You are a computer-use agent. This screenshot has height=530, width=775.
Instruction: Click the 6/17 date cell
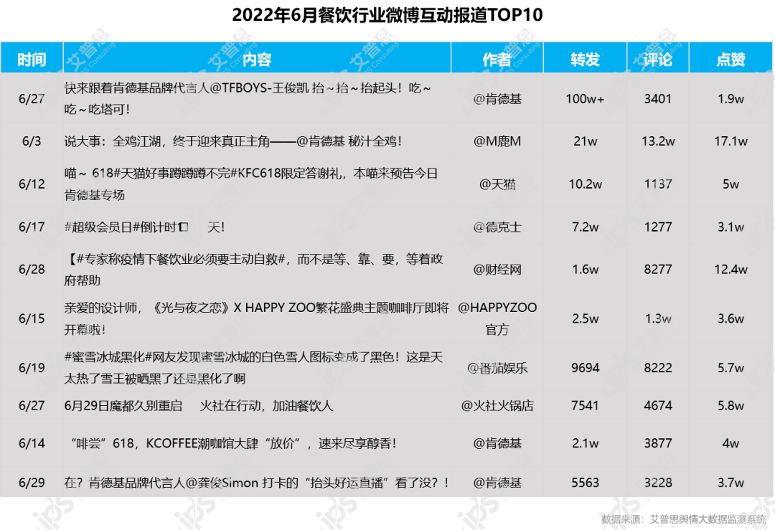coord(32,227)
